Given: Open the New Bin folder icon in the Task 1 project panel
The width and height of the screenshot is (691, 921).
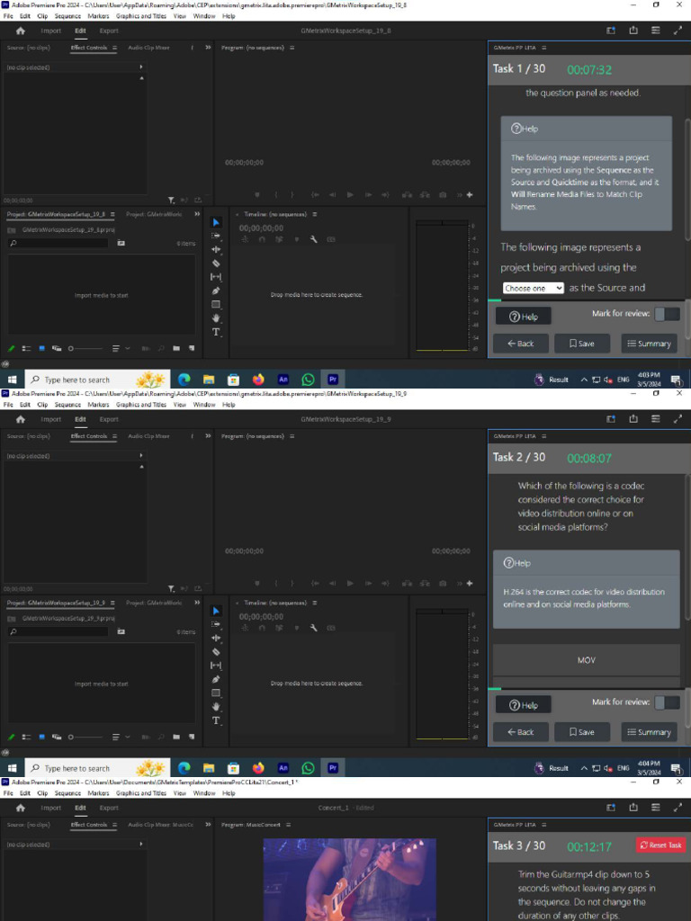Looking at the screenshot, I should 176,348.
